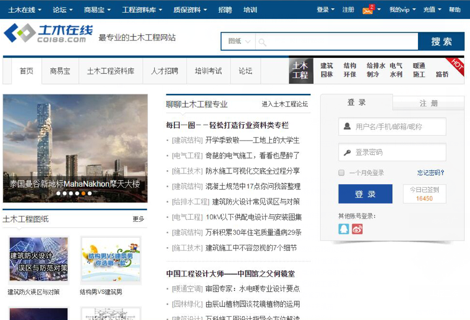Screen dimensions: 470x320
Task: Expand the 工程资料库 top bar dropdown
Action: point(142,10)
